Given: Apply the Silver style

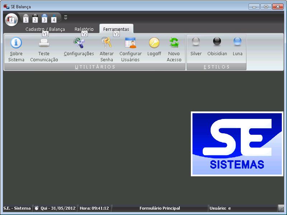Looking at the screenshot, I should (196, 42).
